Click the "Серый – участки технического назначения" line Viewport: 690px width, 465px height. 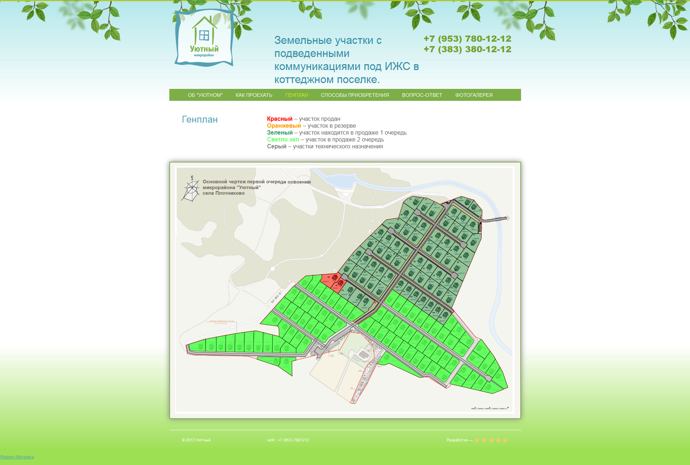point(325,146)
